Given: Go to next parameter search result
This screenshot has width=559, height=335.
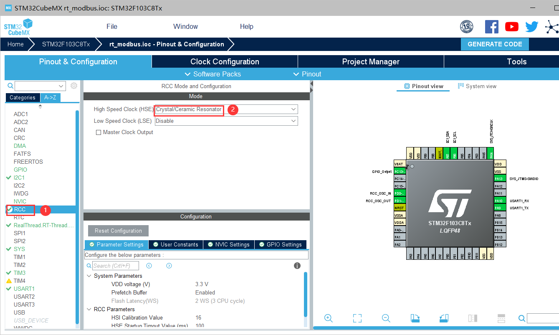Looking at the screenshot, I should point(169,266).
